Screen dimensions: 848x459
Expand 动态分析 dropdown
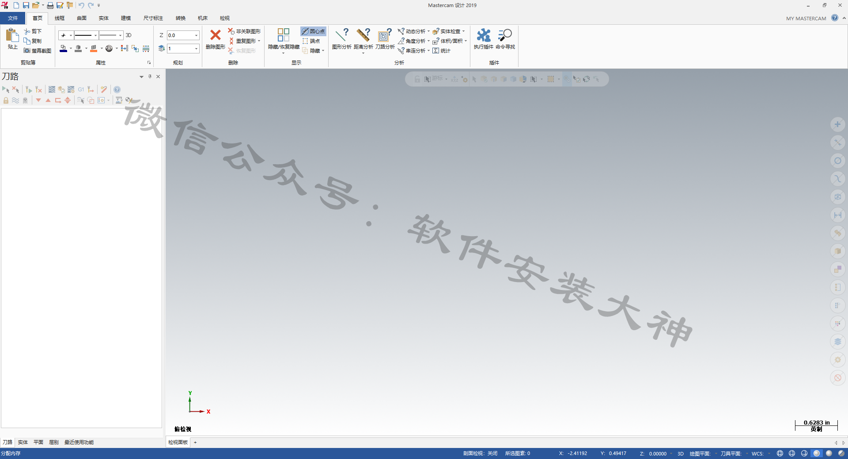(x=428, y=31)
